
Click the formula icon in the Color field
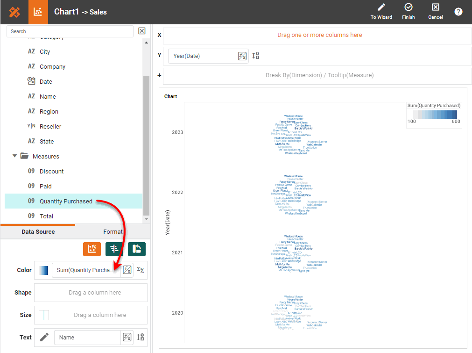pyautogui.click(x=127, y=270)
